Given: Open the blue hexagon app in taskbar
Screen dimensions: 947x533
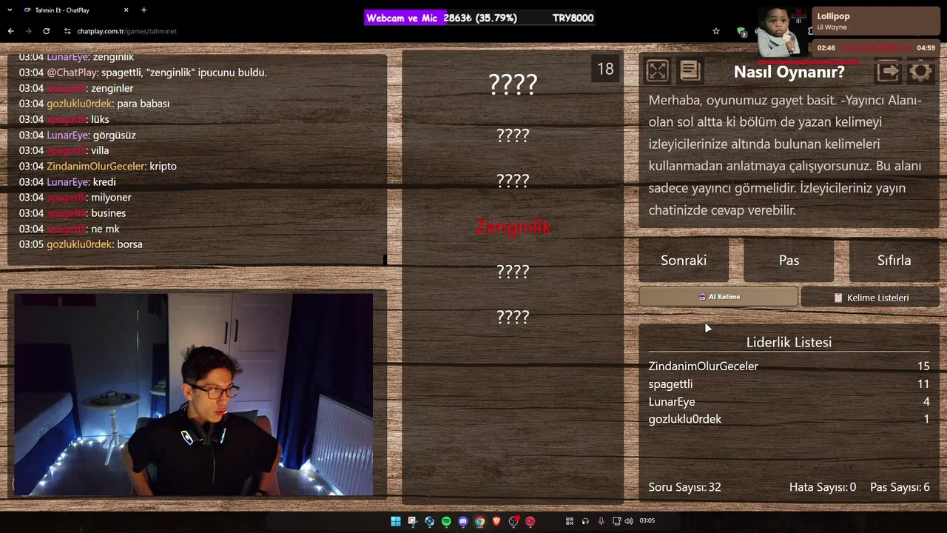Looking at the screenshot, I should (x=429, y=521).
